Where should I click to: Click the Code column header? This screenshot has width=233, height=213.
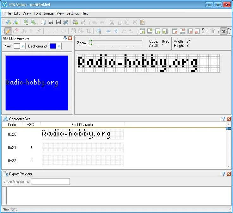click(x=12, y=125)
